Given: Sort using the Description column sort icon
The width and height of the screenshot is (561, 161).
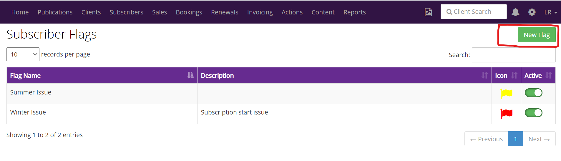Looking at the screenshot, I should (484, 75).
